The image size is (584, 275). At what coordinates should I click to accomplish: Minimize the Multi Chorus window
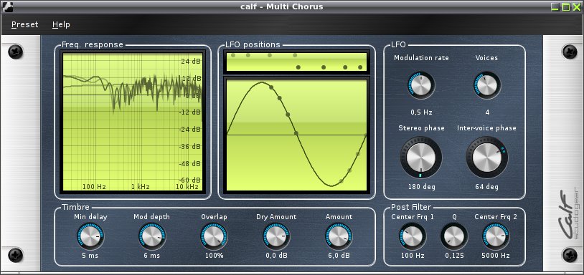(555, 6)
